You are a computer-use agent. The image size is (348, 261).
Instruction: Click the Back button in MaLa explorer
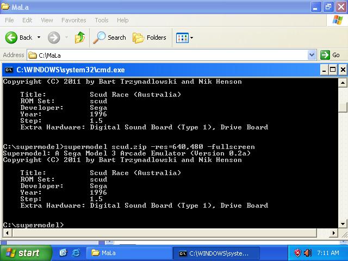(x=18, y=38)
